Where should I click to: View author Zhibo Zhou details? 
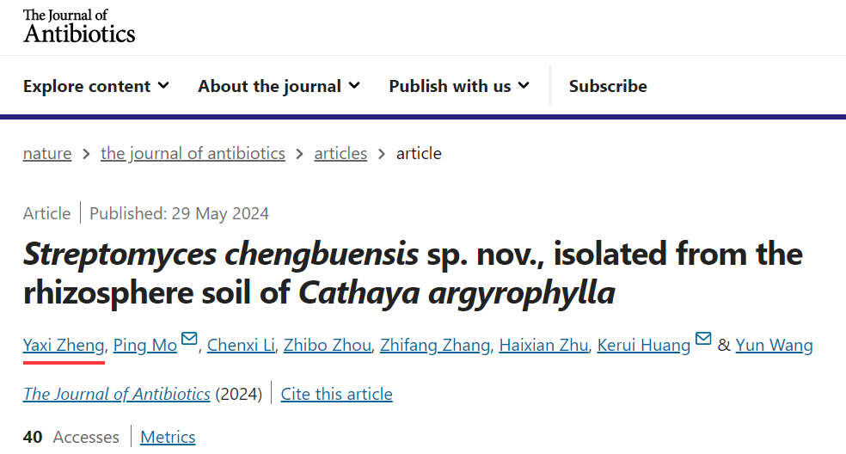click(x=328, y=345)
